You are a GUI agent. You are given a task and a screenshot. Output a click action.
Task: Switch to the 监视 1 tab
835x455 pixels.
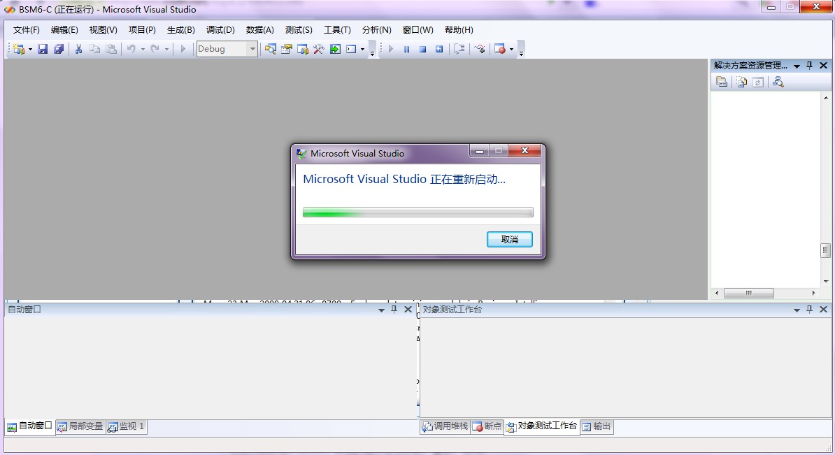click(x=126, y=426)
